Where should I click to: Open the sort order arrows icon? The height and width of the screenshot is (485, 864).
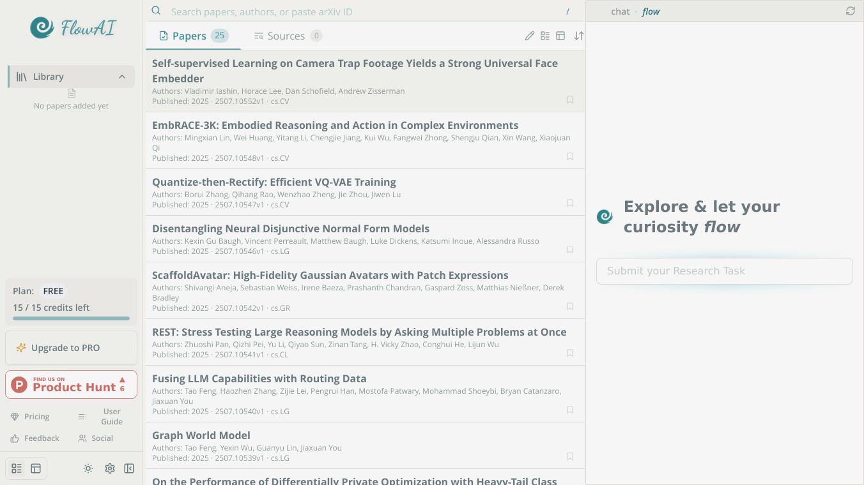pyautogui.click(x=578, y=36)
